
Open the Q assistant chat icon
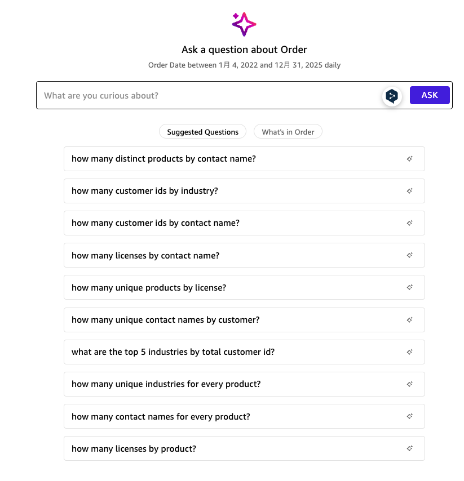pyautogui.click(x=391, y=95)
